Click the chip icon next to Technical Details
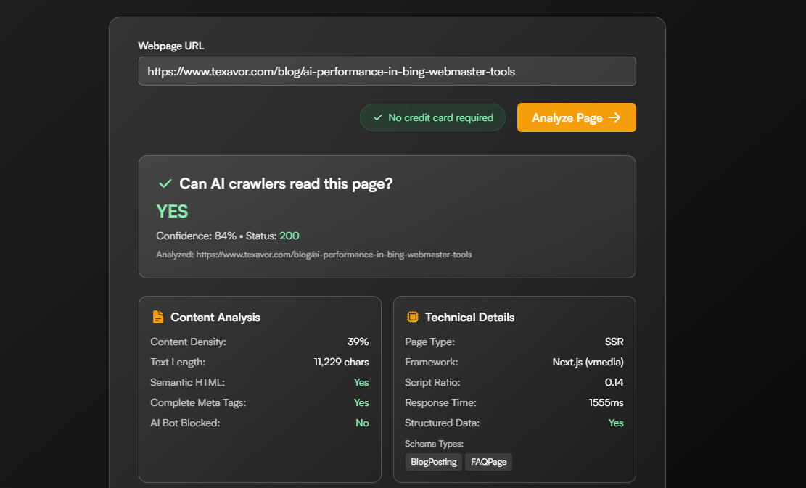Screen dimensions: 806x488 pos(413,317)
